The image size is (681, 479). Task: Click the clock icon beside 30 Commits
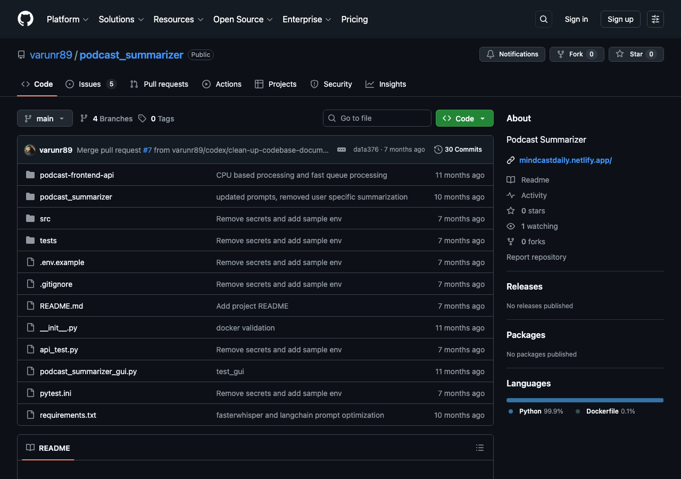point(439,150)
